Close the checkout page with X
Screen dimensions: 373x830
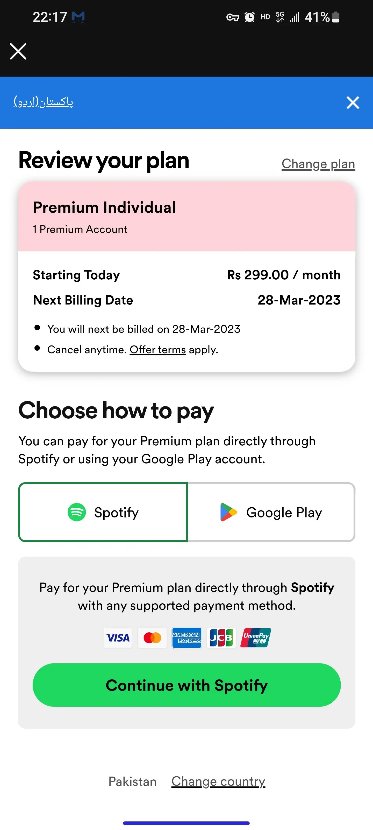[x=18, y=52]
